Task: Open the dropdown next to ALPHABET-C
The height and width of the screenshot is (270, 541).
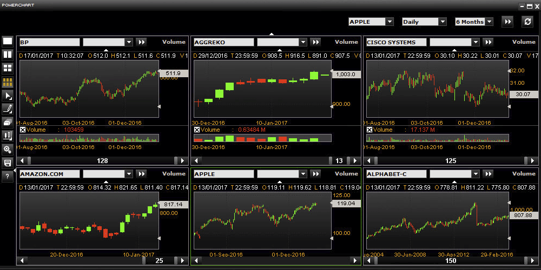Action: coord(476,174)
